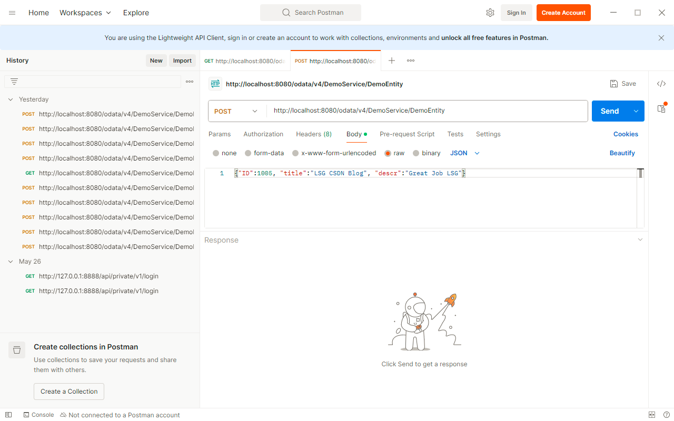Open the Cookies link

(x=626, y=134)
